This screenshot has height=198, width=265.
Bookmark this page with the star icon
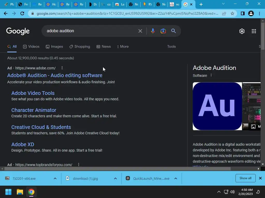pyautogui.click(x=232, y=13)
